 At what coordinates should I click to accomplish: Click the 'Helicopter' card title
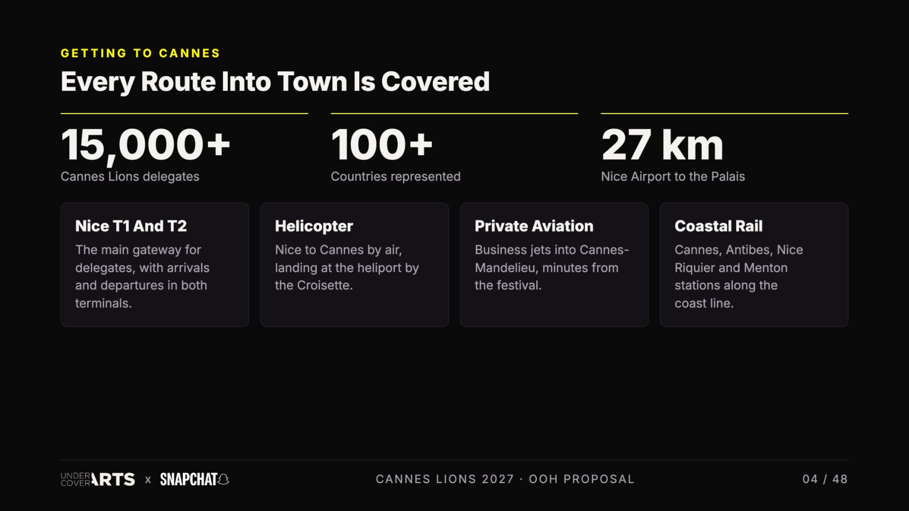point(314,227)
